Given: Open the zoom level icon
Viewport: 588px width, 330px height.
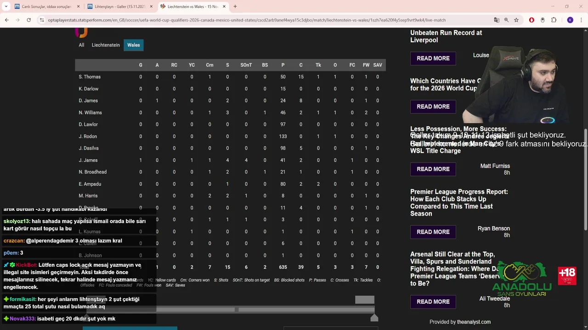Looking at the screenshot, I should tap(506, 20).
